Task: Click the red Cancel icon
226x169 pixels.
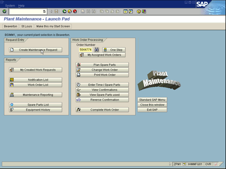Action: (x=75, y=11)
